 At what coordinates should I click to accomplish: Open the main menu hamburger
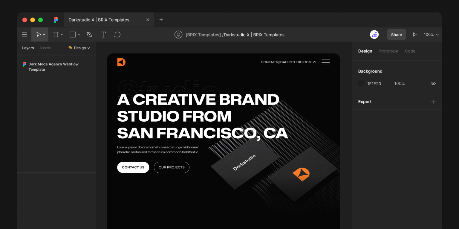tap(24, 34)
